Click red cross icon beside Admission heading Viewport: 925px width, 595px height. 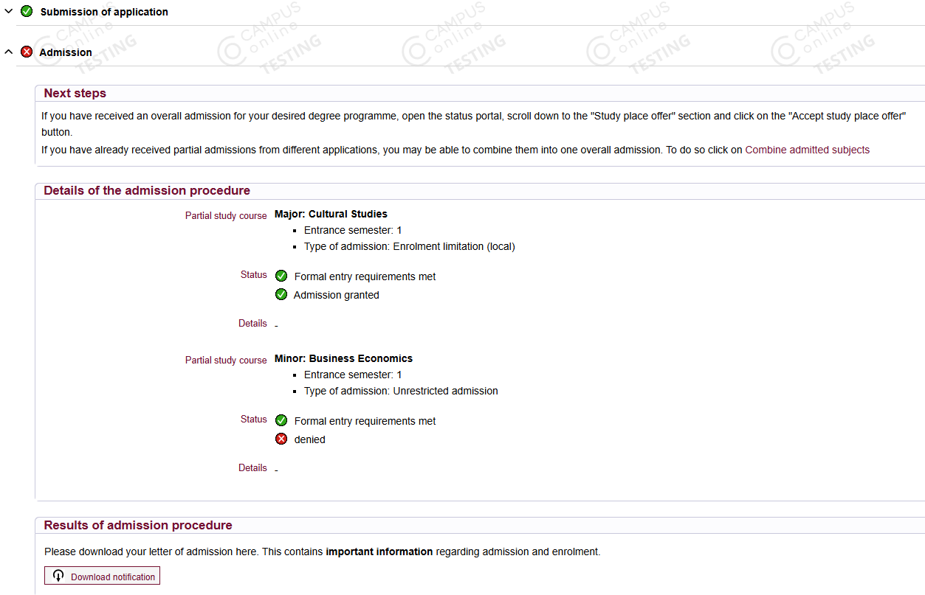tap(27, 52)
